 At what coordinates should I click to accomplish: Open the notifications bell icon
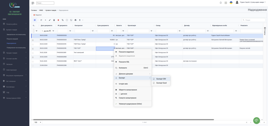tap(221, 3)
